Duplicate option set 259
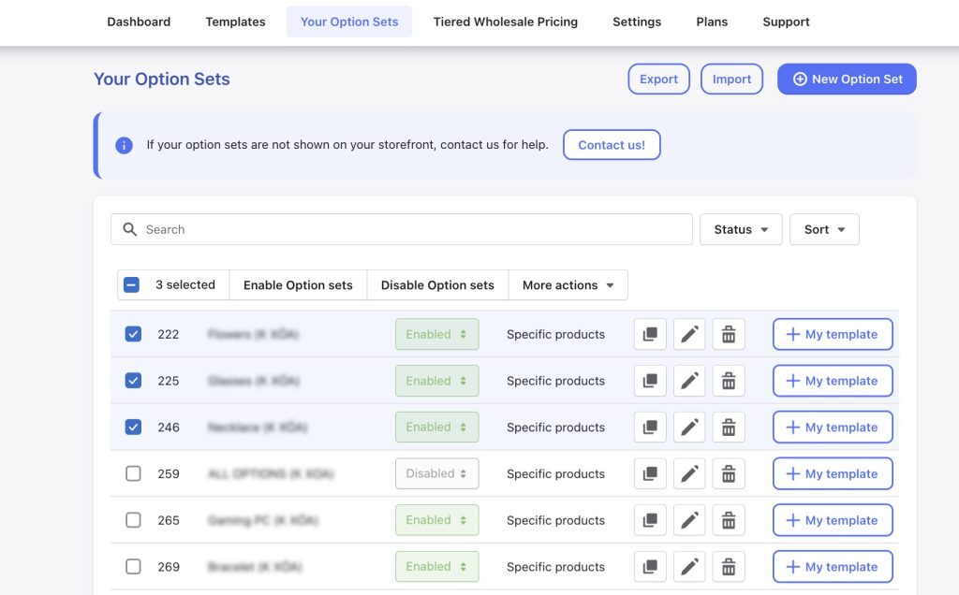Image resolution: width=959 pixels, height=595 pixels. coord(650,473)
